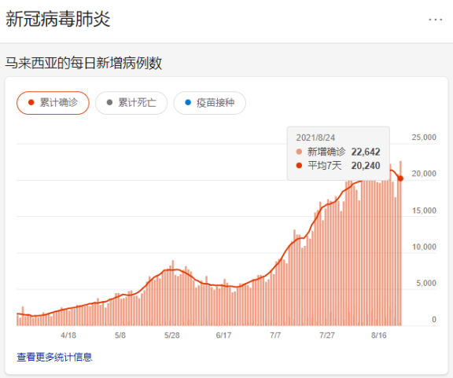
Task: Click the 7-day average point on 8/24
Action: point(400,178)
